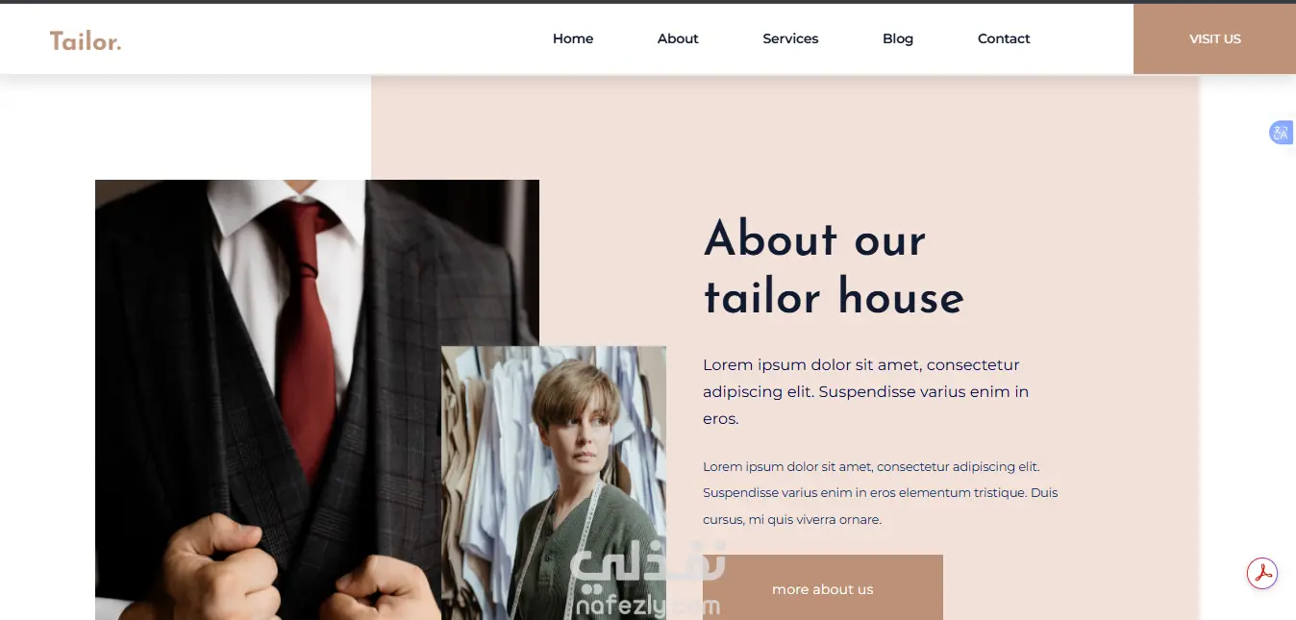1296x620 pixels.
Task: Click the VISIT US button
Action: pyautogui.click(x=1214, y=38)
